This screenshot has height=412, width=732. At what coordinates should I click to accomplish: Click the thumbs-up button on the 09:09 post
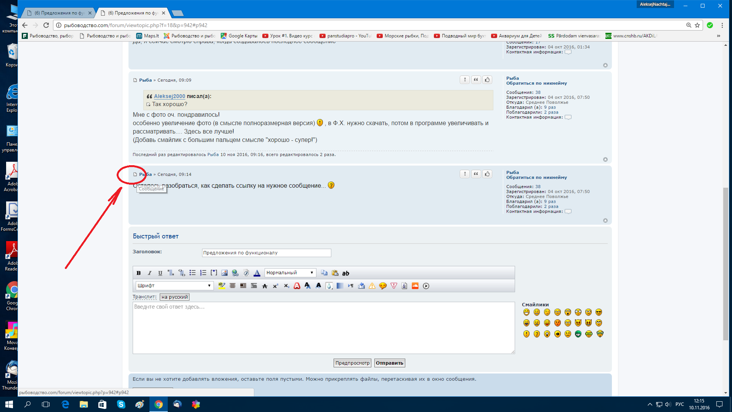click(x=487, y=80)
